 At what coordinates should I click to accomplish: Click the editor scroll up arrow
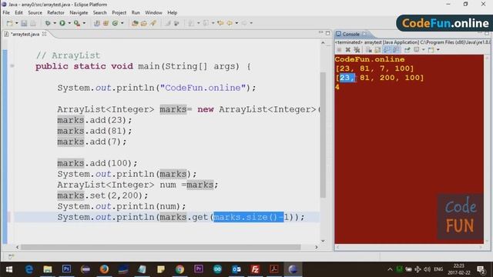(323, 43)
